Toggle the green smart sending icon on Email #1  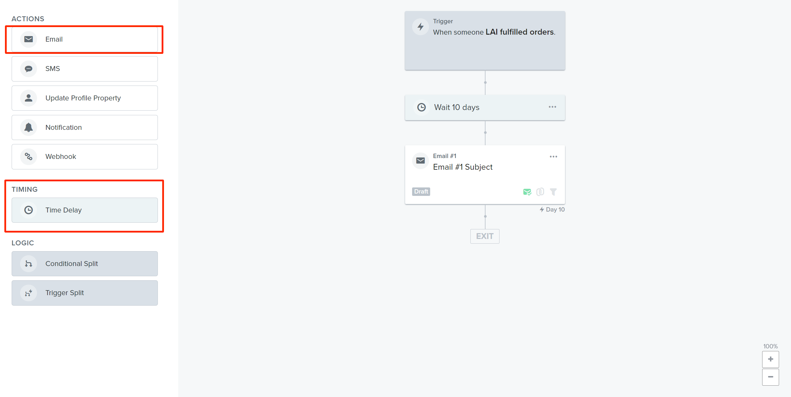coord(527,192)
